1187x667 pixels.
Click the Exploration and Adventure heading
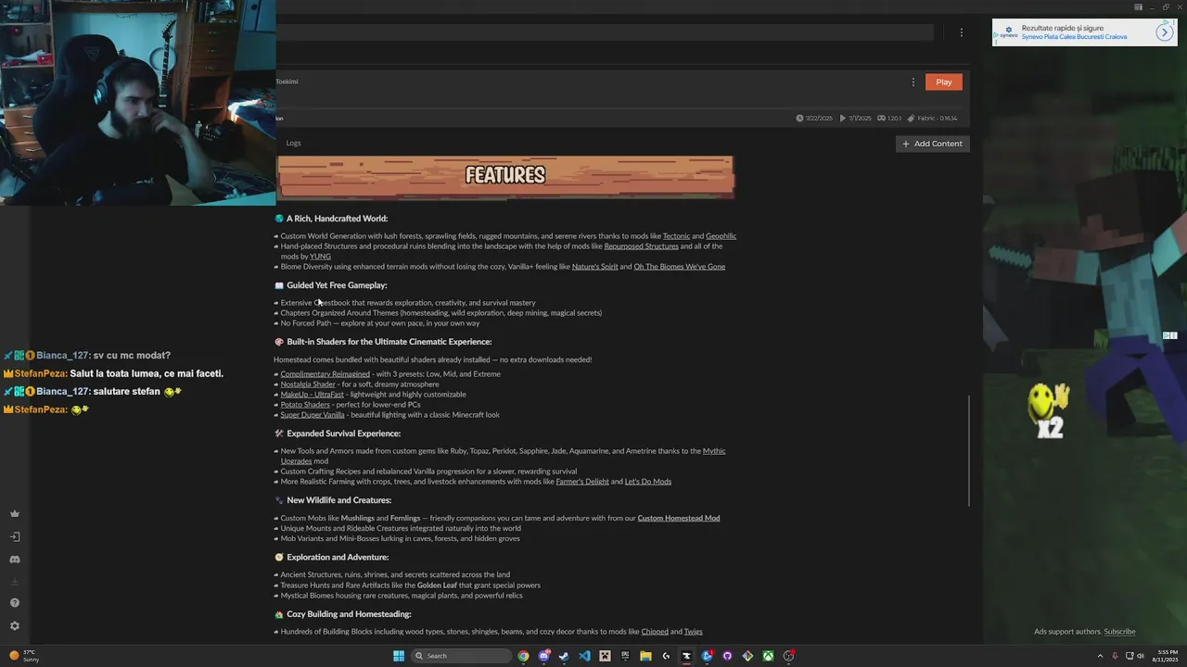tap(338, 558)
